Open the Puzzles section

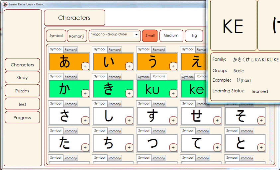(x=22, y=91)
